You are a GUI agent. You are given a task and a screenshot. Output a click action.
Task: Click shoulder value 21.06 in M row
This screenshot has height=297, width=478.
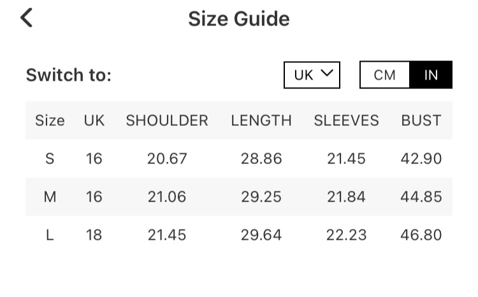tap(167, 197)
